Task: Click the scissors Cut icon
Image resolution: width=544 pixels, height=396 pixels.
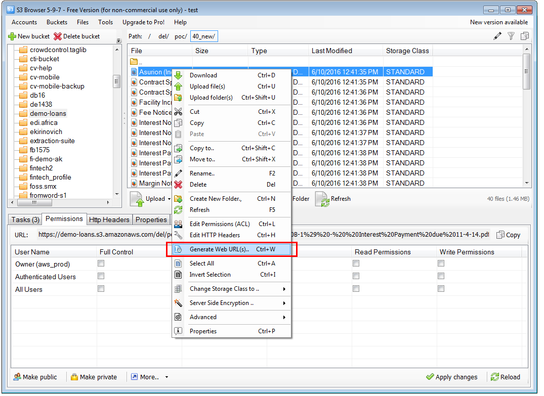Action: click(178, 112)
